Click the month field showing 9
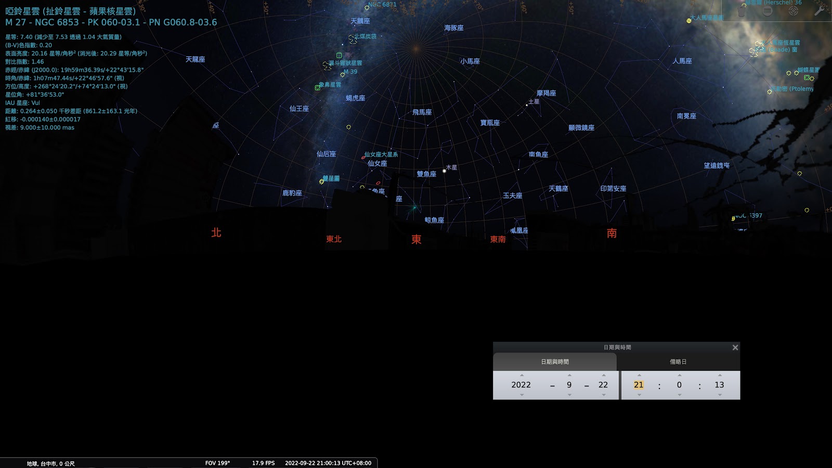The image size is (832, 468). pyautogui.click(x=569, y=385)
